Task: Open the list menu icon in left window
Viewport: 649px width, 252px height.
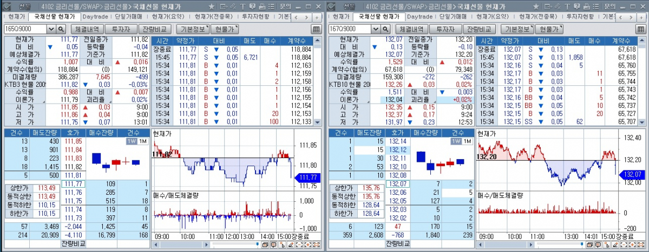Action: click(x=272, y=6)
